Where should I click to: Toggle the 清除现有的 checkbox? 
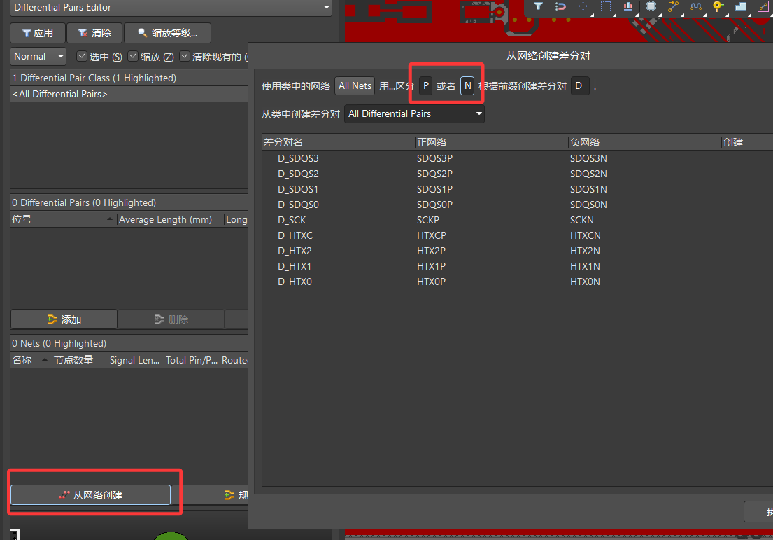click(185, 56)
